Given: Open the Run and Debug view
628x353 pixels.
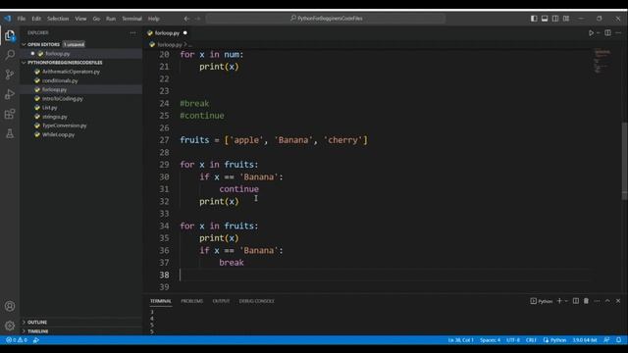Looking at the screenshot, I should pos(10,94).
